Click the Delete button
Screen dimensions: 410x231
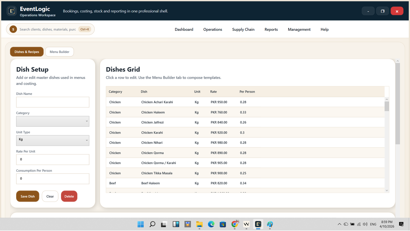pyautogui.click(x=69, y=196)
